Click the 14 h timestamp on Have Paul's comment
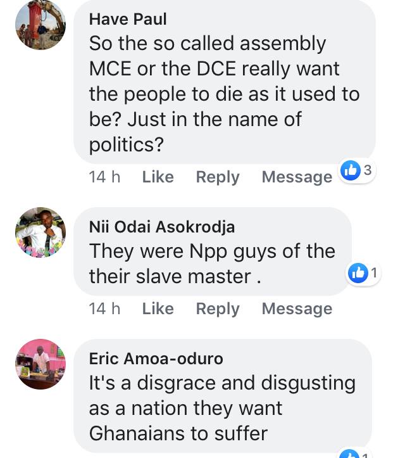 104,177
